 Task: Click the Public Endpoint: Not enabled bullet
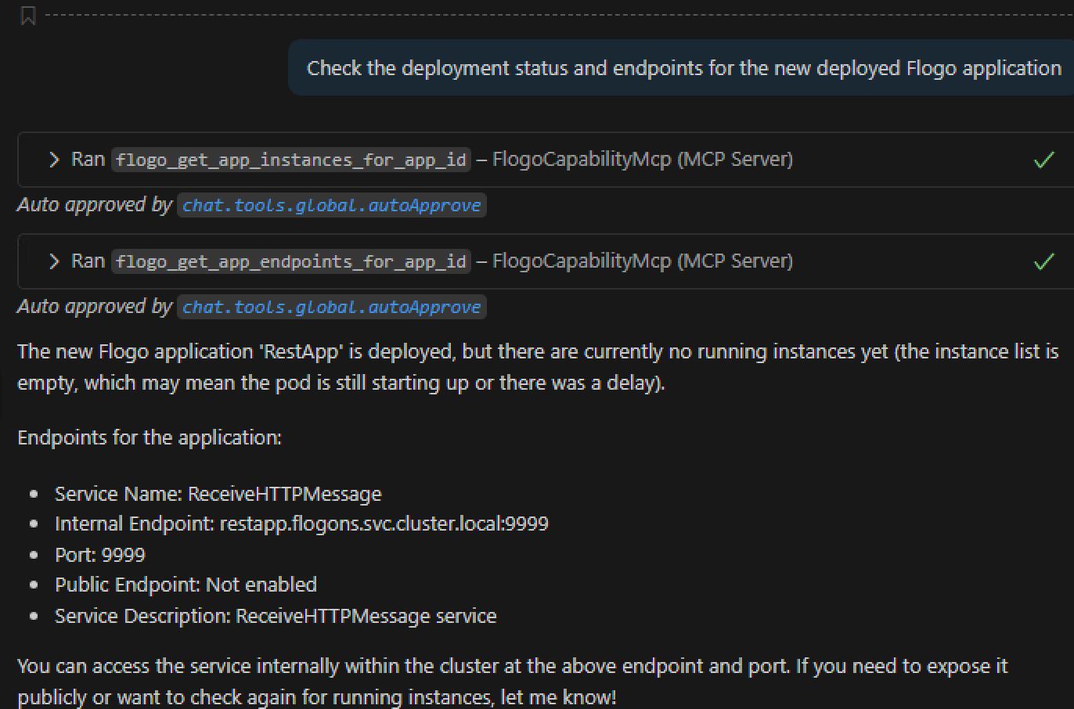click(x=186, y=585)
